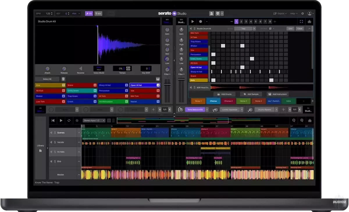Viewport: 349px width, 212px height.
Task: Click the Reverse triangle icon
Action: coord(81,69)
